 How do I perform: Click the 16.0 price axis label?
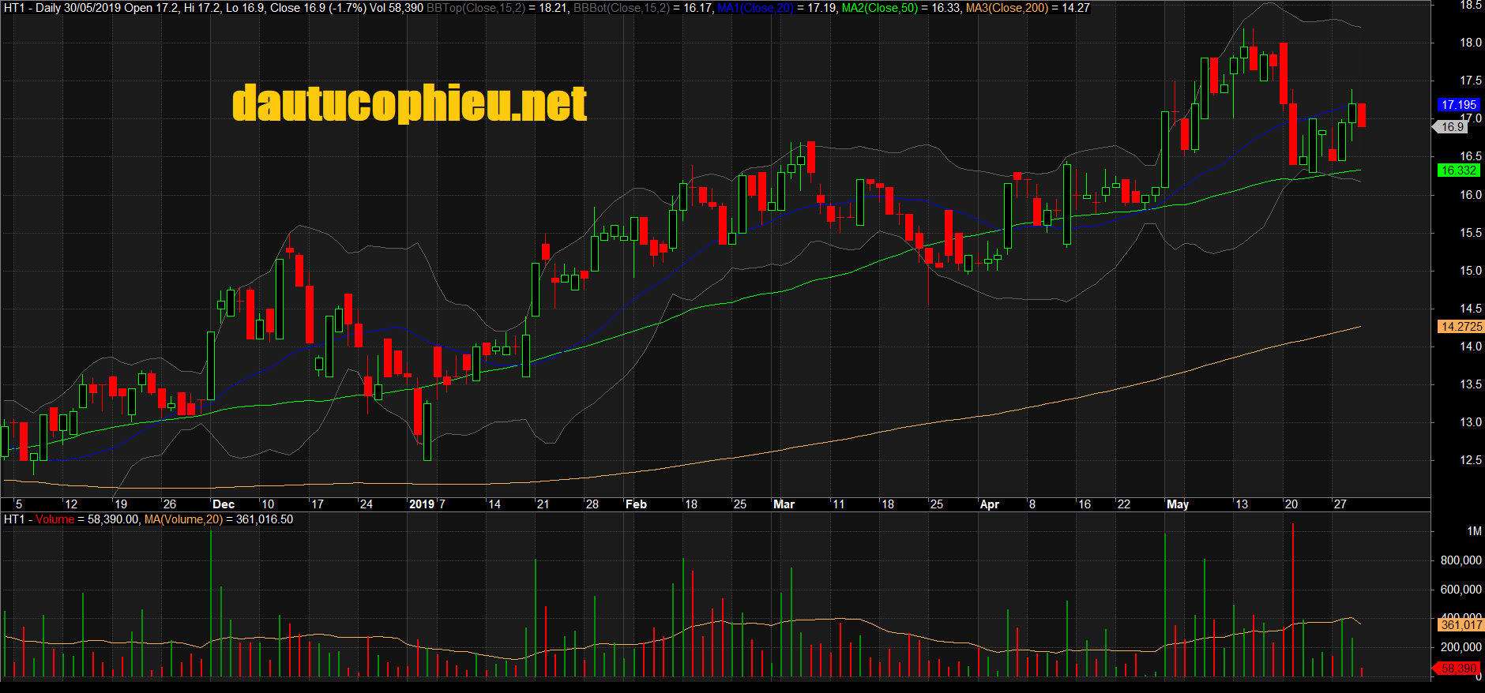tap(1471, 195)
